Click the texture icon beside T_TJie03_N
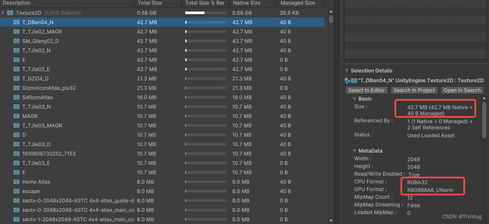This screenshot has height=224, width=489. click(x=17, y=107)
